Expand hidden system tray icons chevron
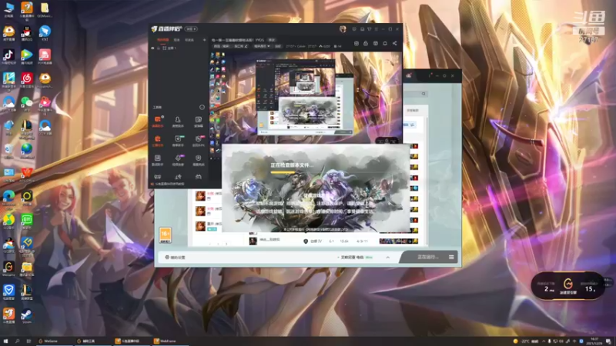Image resolution: width=616 pixels, height=346 pixels. tap(544, 341)
